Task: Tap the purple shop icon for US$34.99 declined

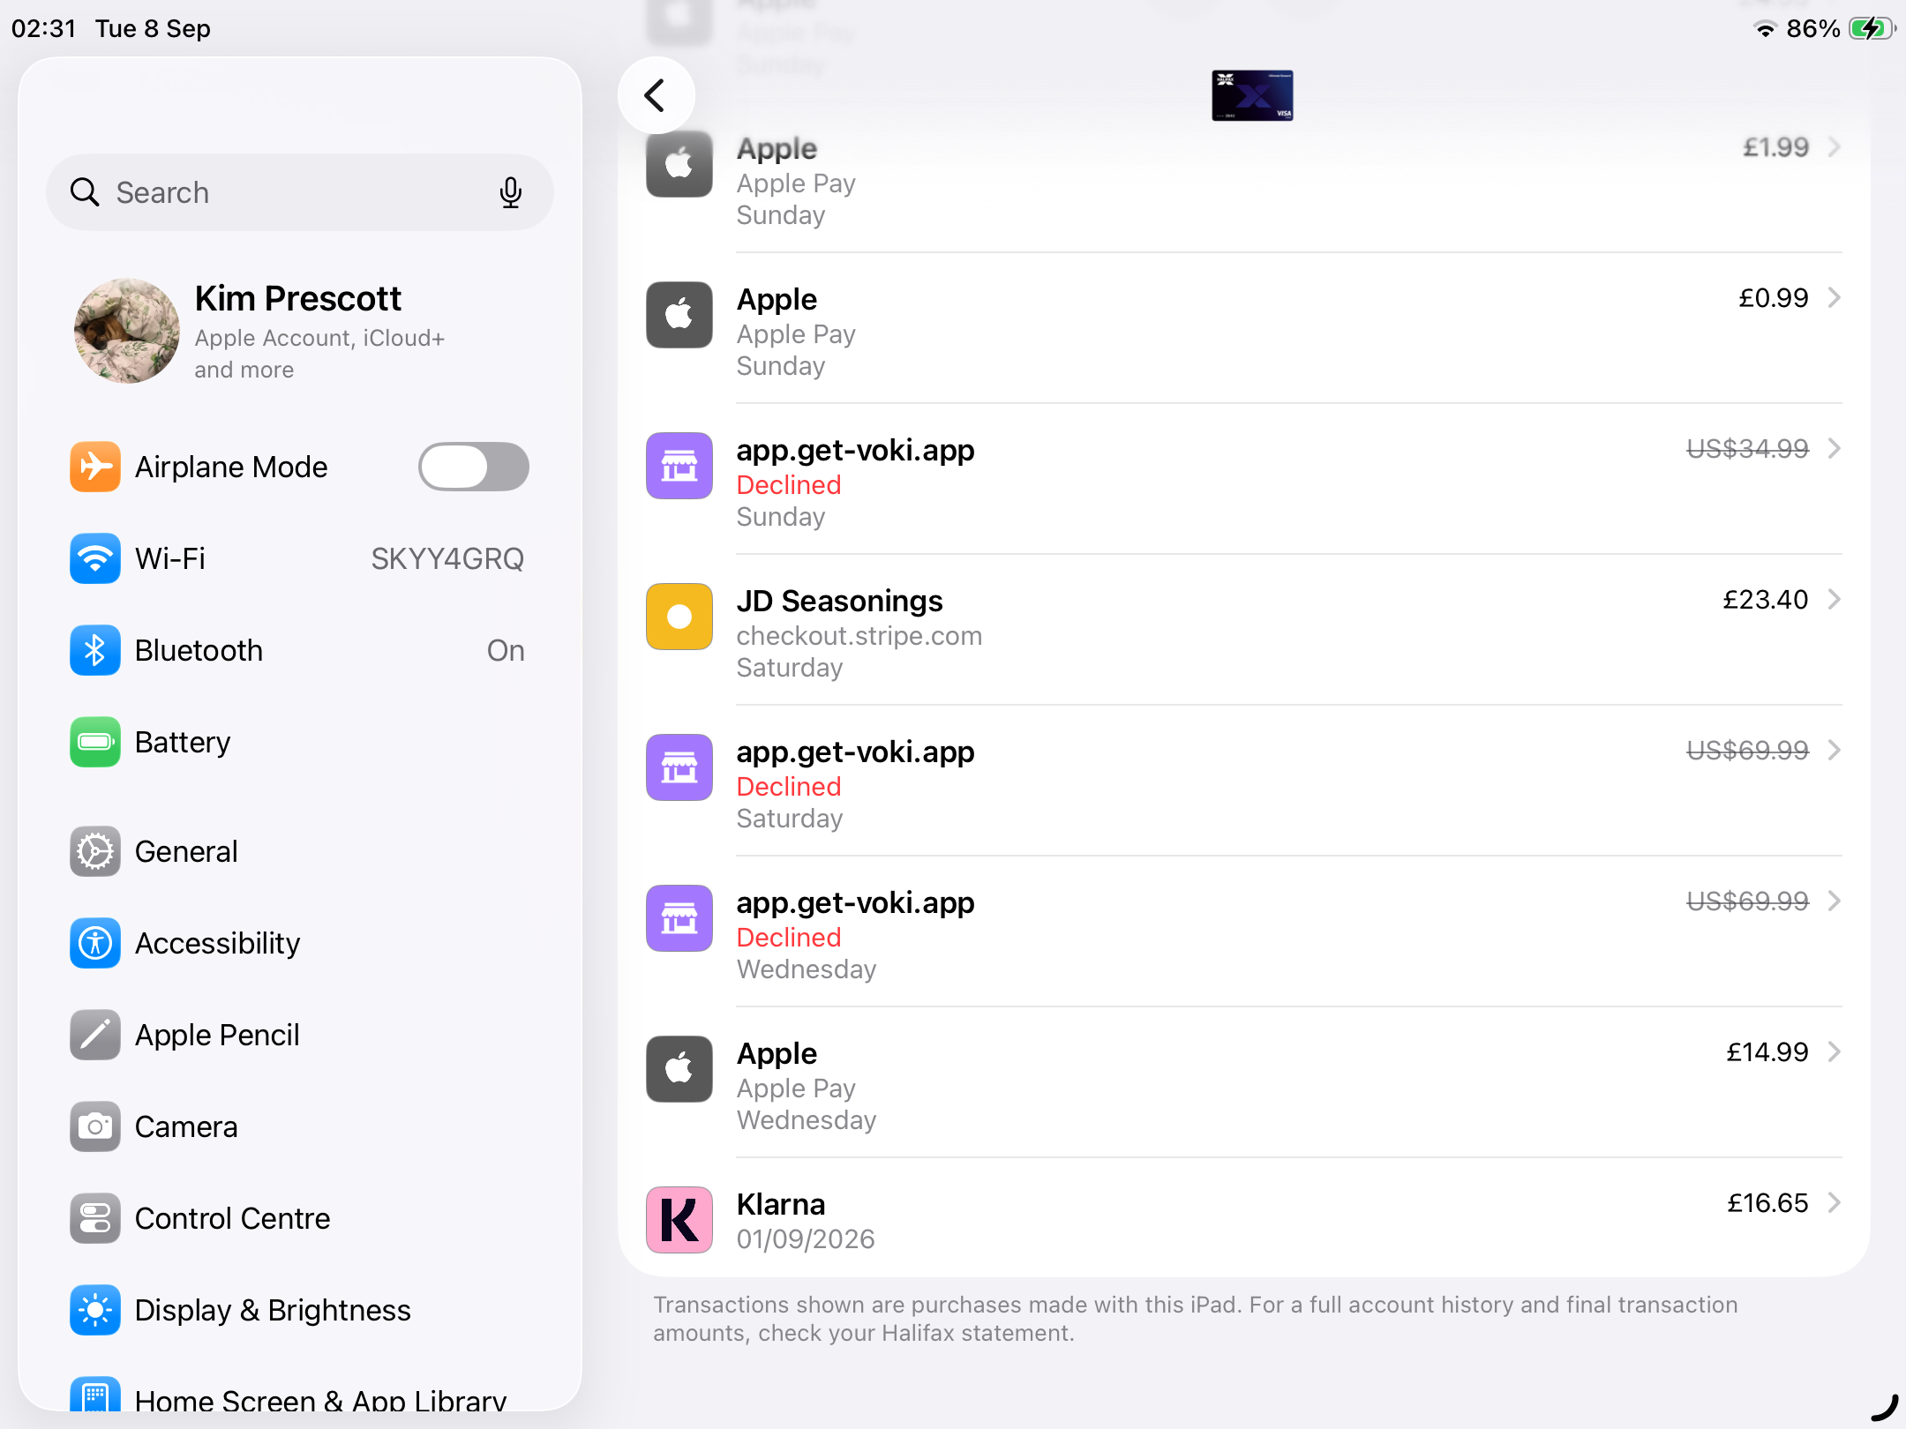Action: (679, 466)
